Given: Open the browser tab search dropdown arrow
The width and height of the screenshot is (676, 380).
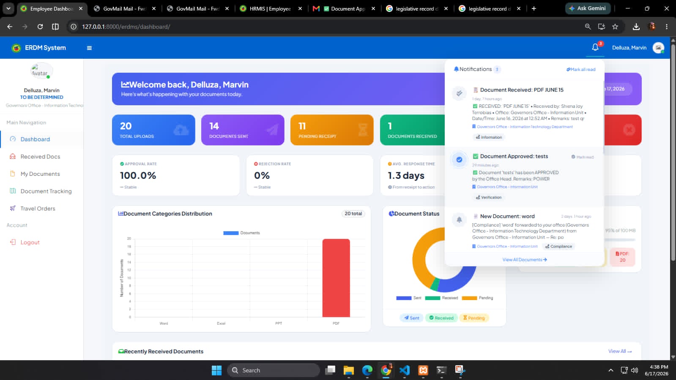Looking at the screenshot, I should 8,8.
